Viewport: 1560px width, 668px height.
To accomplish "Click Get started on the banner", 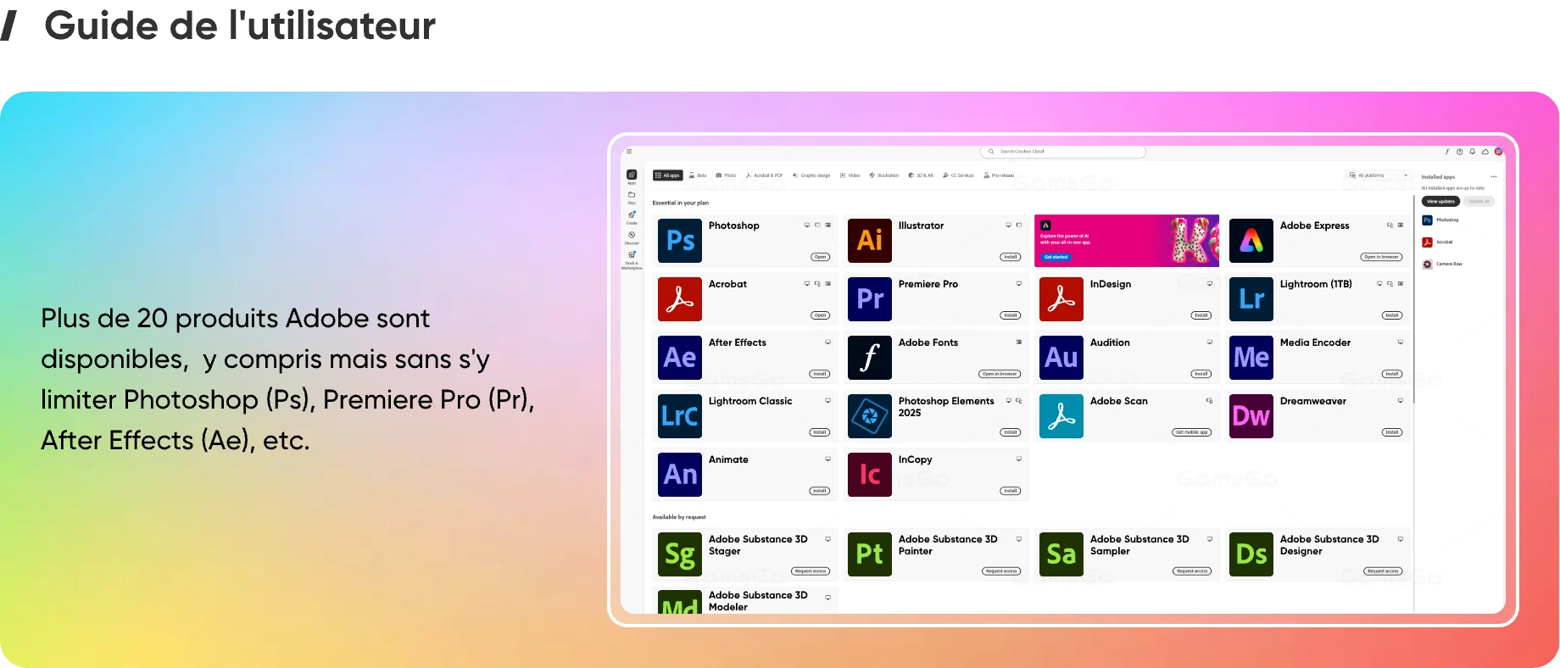I will pos(1056,257).
